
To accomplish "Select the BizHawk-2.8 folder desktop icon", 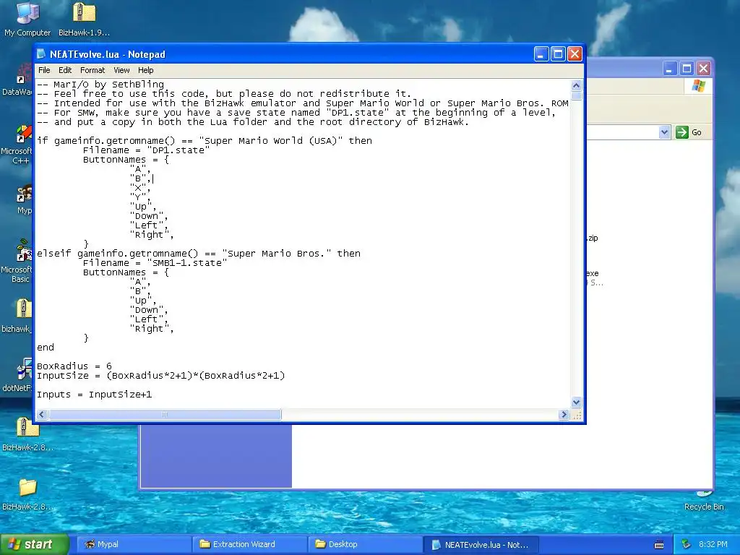I will pyautogui.click(x=27, y=494).
